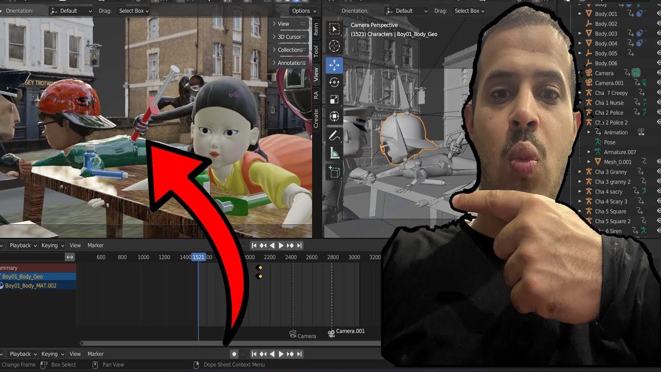Expand Armature.007 in outliner
This screenshot has width=661, height=372.
pyautogui.click(x=589, y=152)
